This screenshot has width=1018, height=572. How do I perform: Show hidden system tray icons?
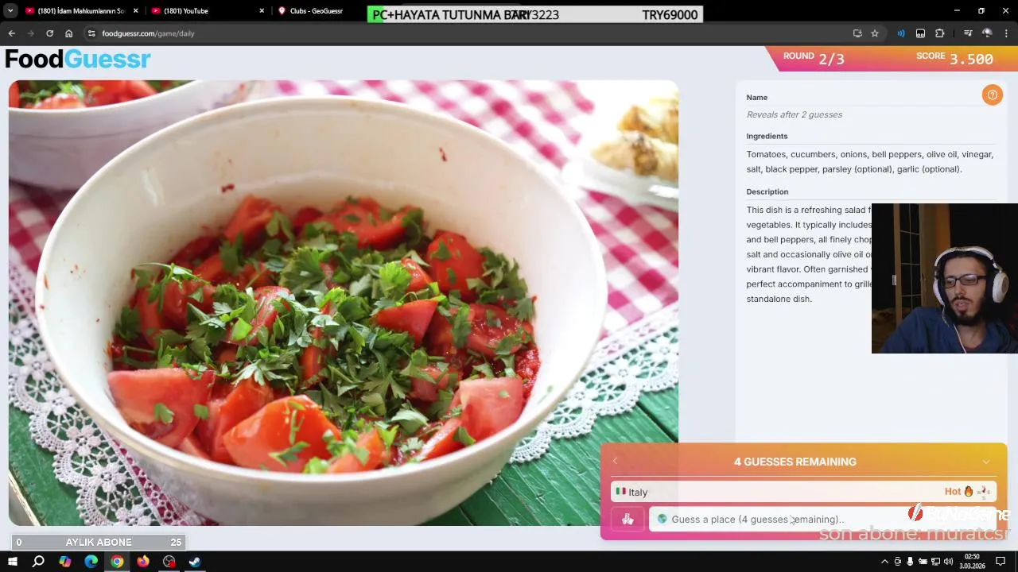point(885,562)
